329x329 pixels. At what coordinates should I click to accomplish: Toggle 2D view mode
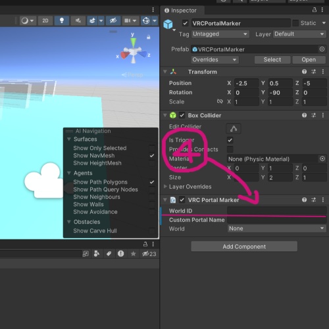click(x=45, y=21)
